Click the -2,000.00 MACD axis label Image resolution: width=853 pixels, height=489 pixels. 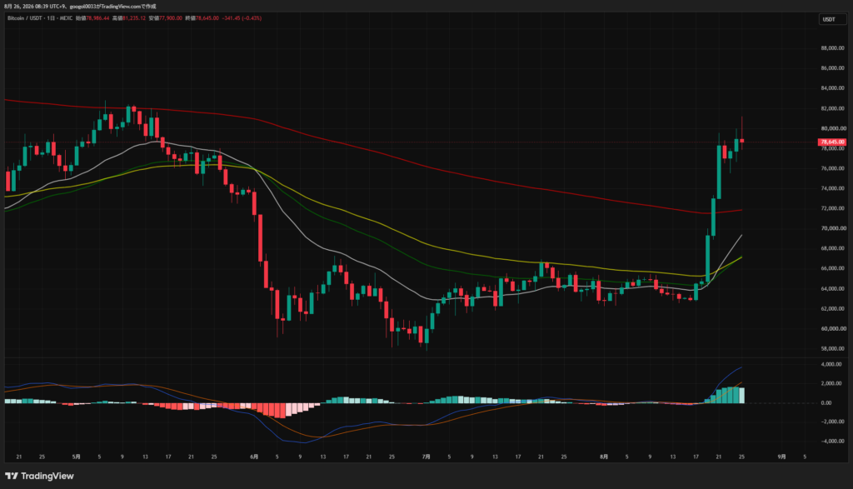coord(831,422)
